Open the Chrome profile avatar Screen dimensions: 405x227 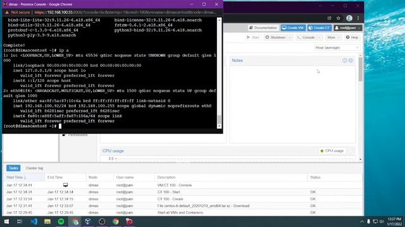tap(349, 18)
